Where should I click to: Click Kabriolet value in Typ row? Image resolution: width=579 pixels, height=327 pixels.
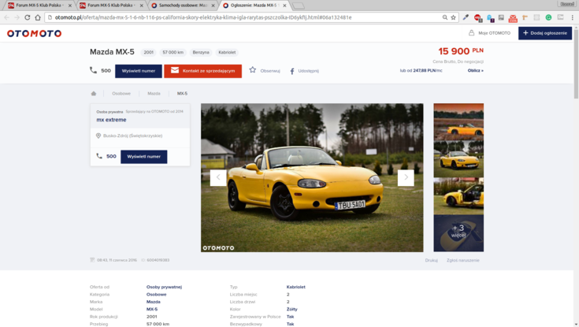click(295, 287)
